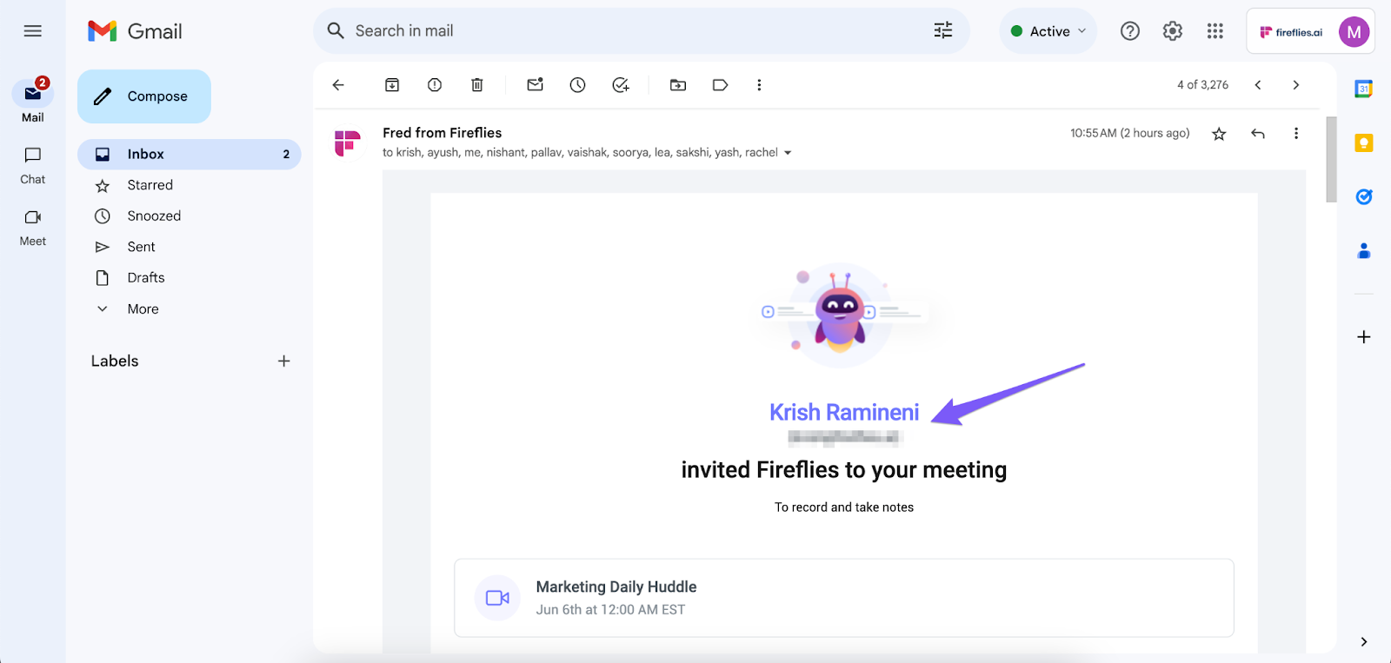Click the Search in mail field
The image size is (1391, 663).
(642, 31)
